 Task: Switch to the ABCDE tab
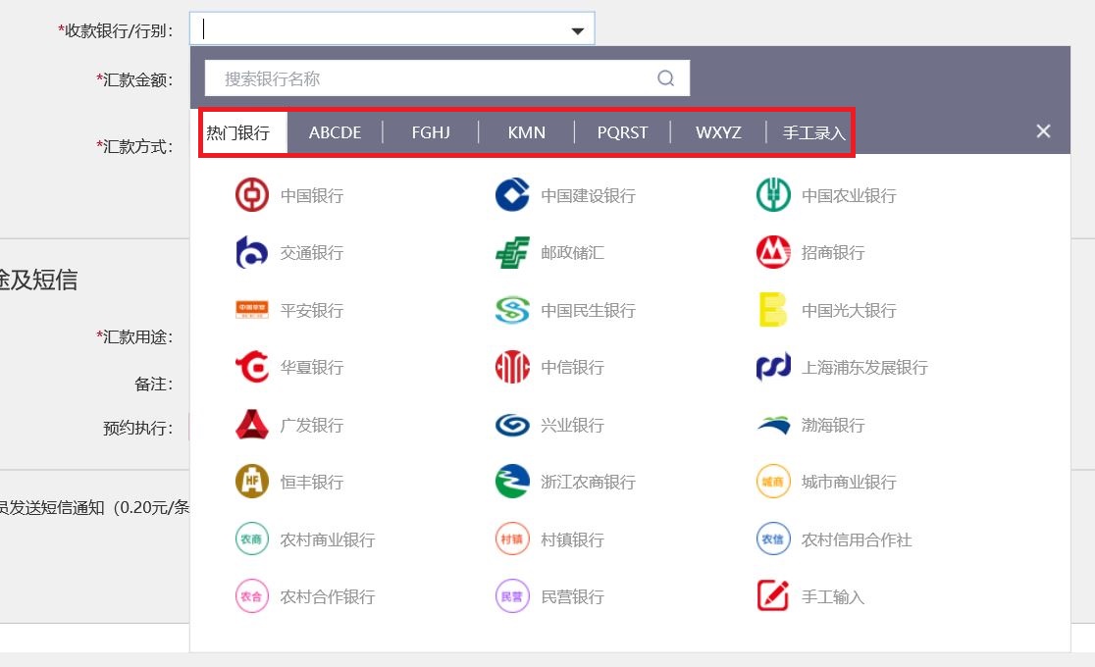tap(335, 132)
